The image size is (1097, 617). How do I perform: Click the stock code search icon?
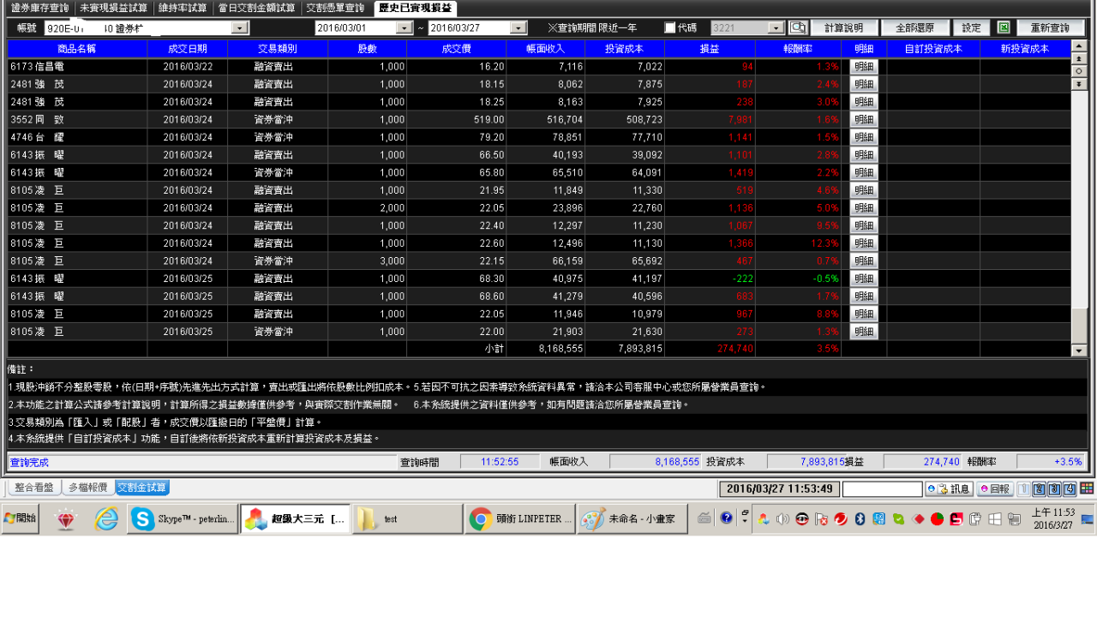(798, 28)
